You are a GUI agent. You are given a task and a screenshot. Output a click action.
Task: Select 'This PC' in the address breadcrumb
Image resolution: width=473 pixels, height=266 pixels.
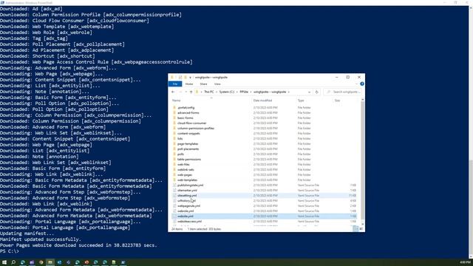click(x=208, y=92)
